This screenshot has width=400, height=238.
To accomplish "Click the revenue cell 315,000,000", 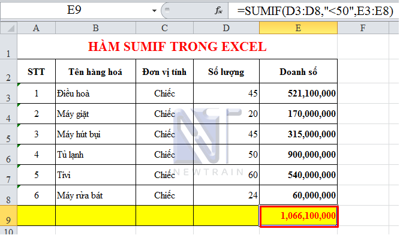I will point(298,134).
